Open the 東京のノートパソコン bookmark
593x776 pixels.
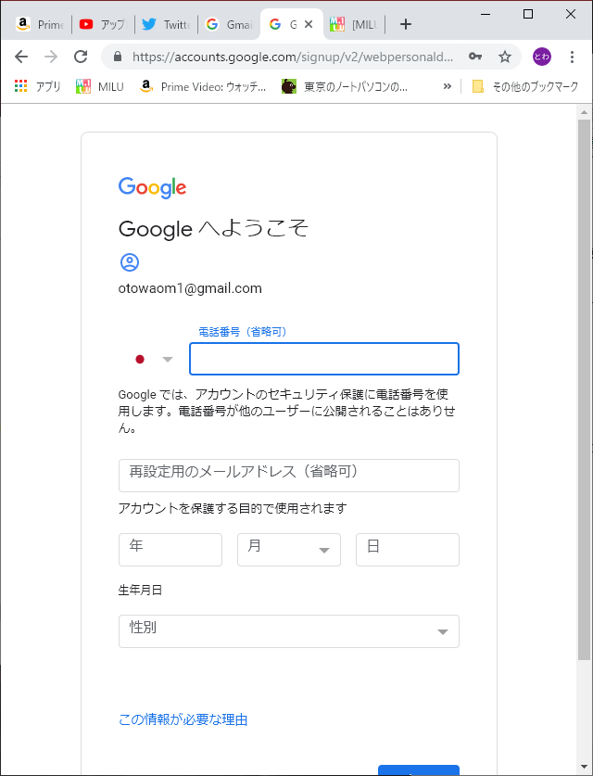(x=345, y=86)
